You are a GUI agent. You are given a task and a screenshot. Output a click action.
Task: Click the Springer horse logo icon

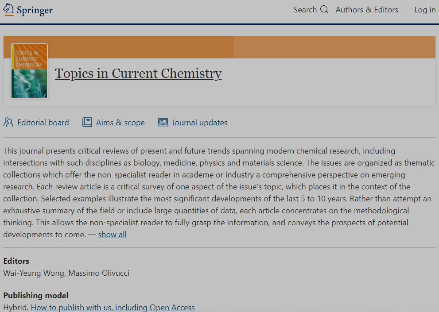point(8,10)
